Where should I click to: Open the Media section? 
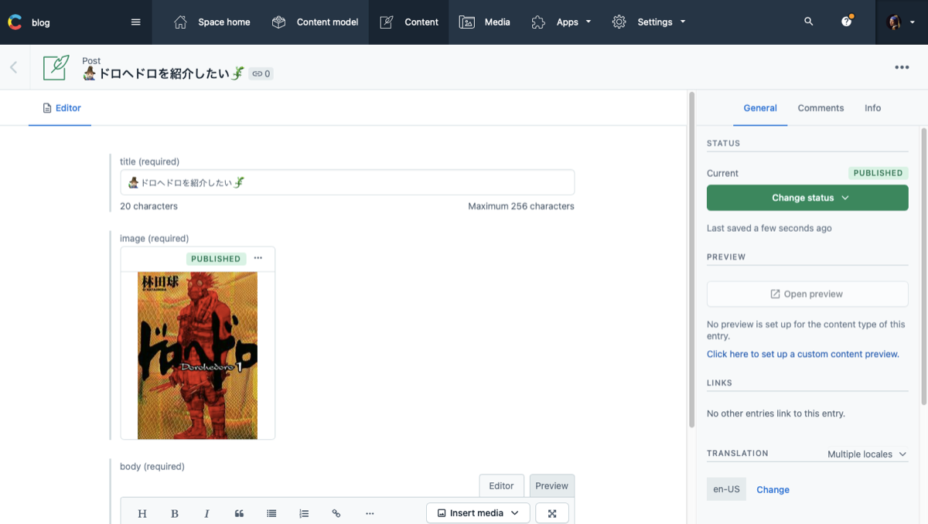[x=485, y=22]
